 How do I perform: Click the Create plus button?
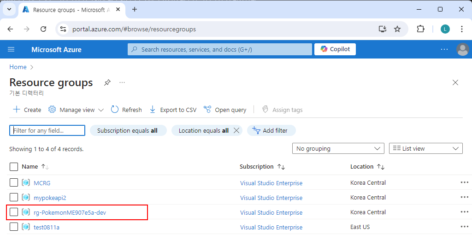[27, 110]
